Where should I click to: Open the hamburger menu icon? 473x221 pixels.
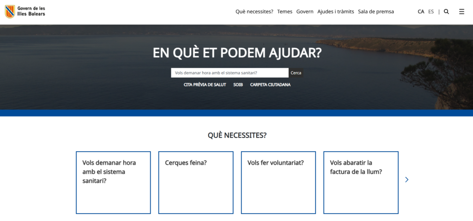coord(461,12)
